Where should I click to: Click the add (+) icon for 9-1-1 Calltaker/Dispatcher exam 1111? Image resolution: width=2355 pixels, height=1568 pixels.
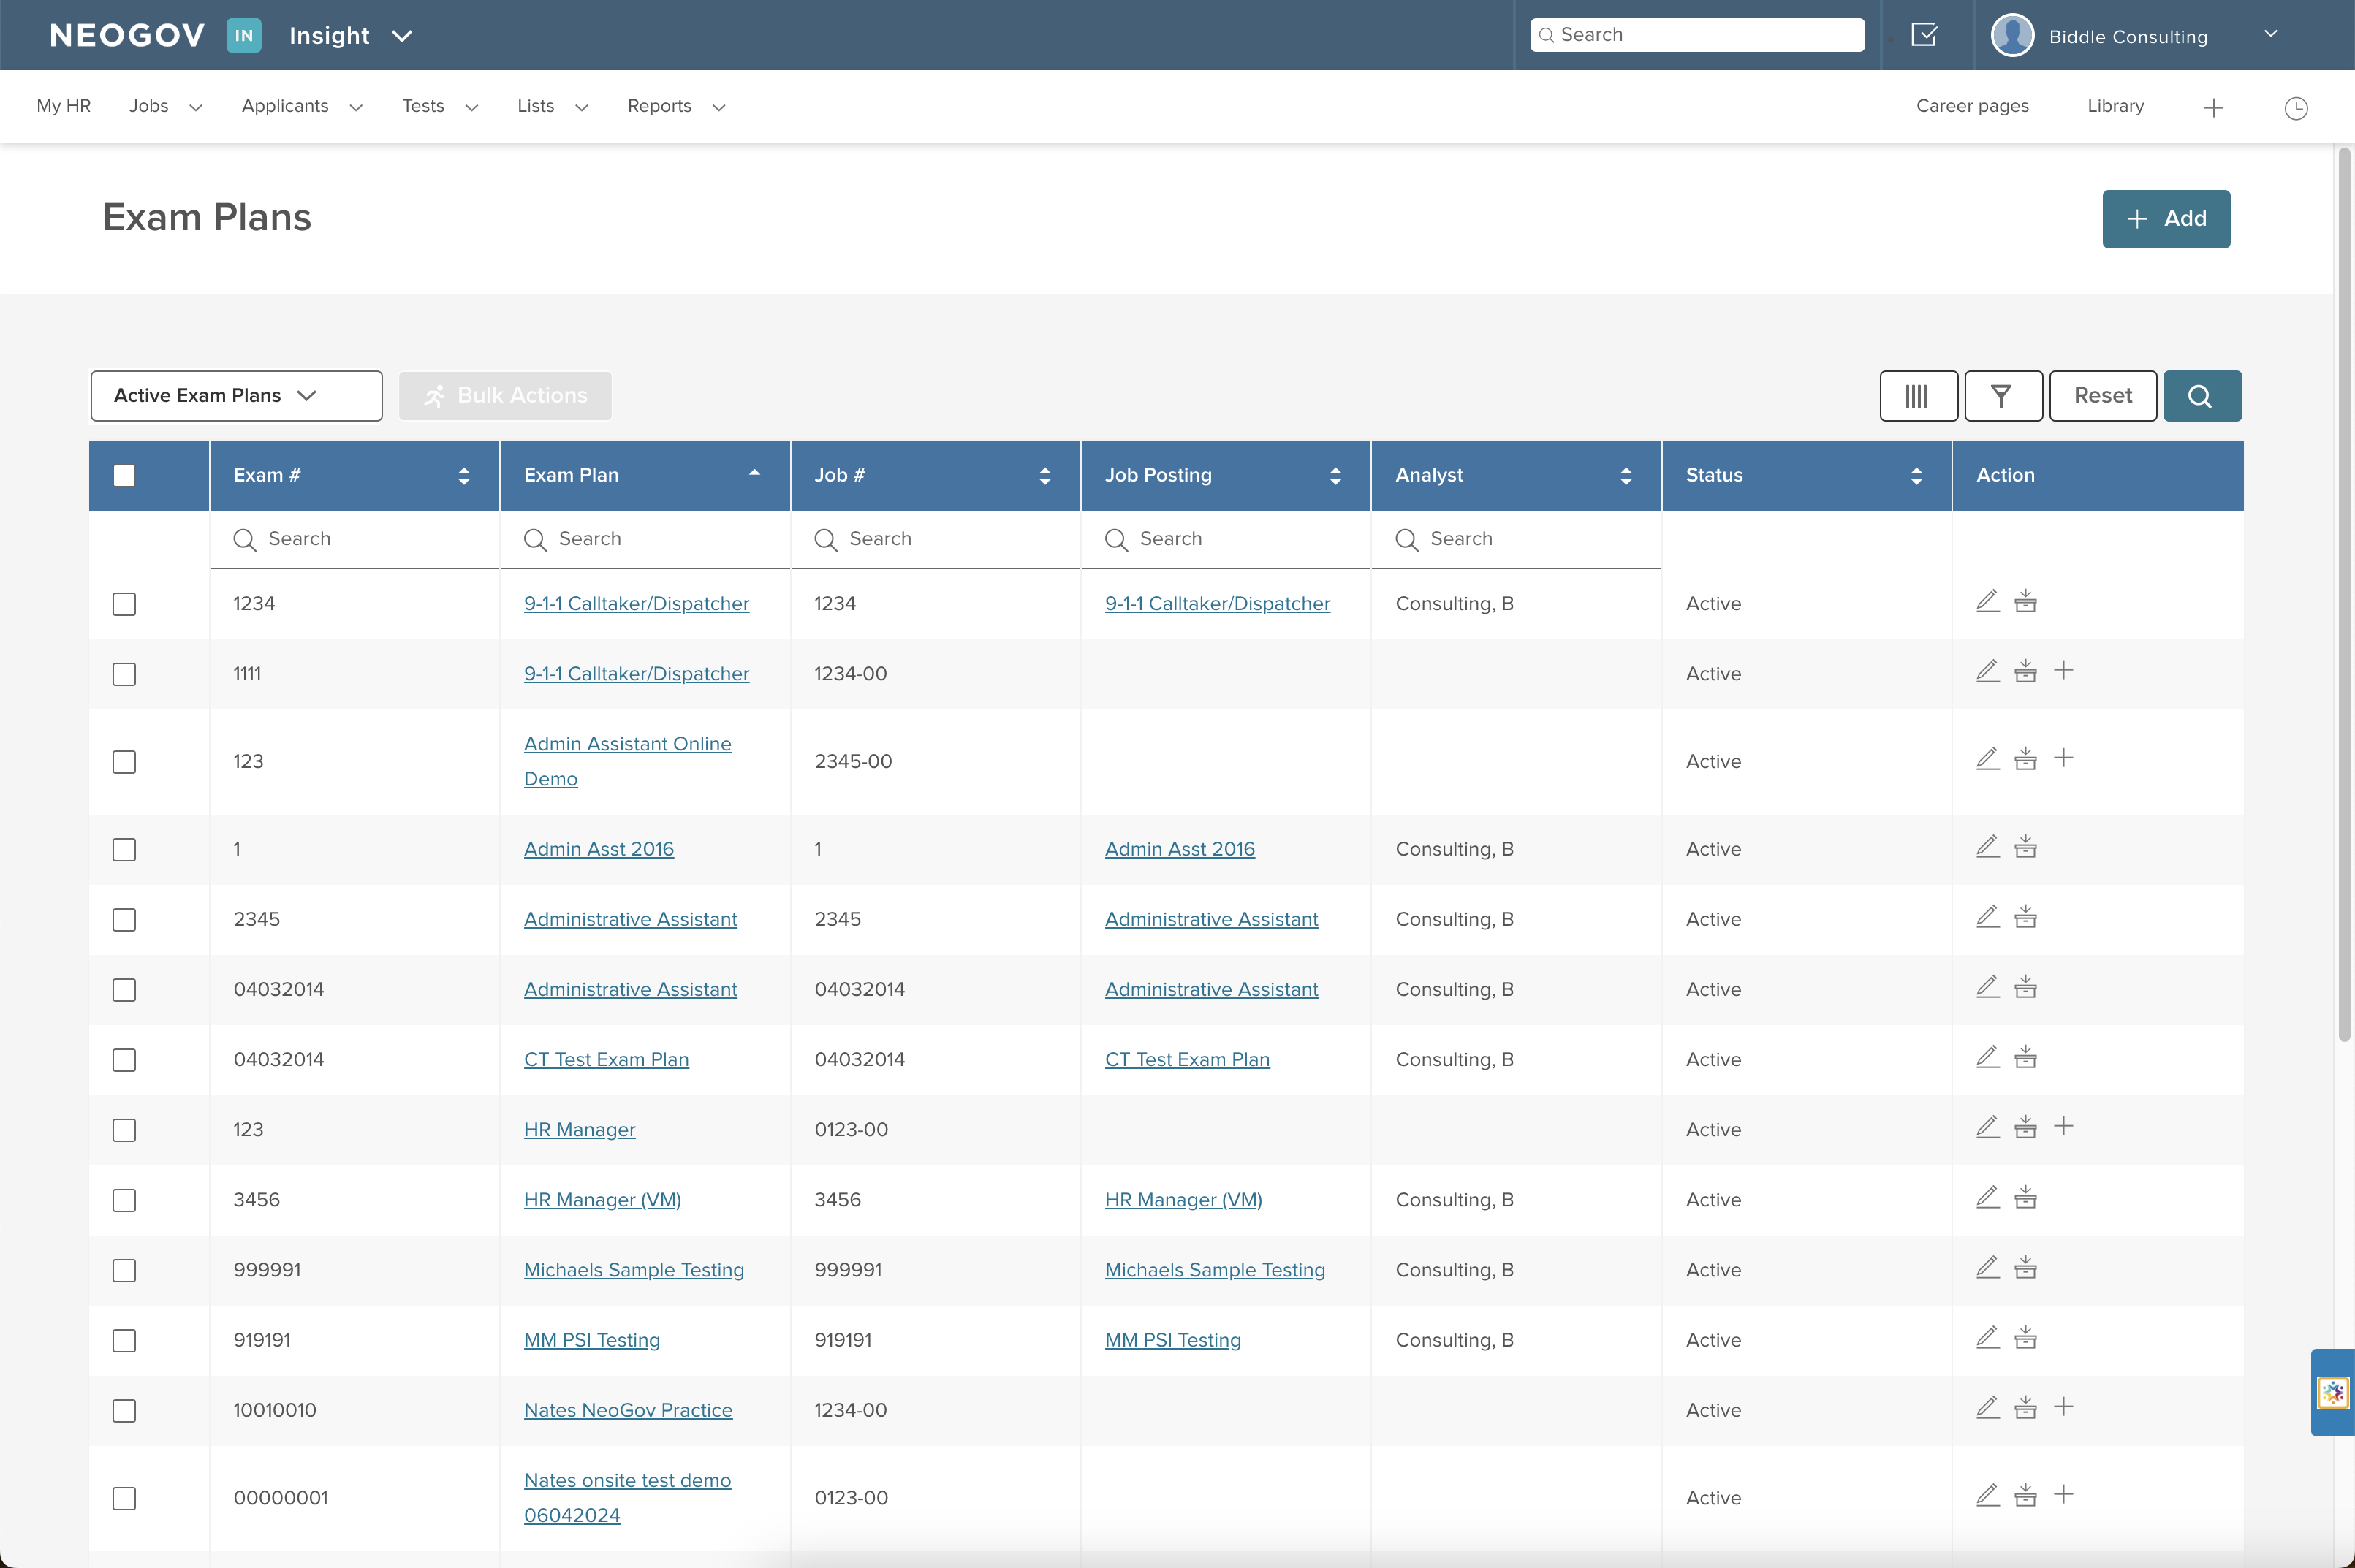2063,672
